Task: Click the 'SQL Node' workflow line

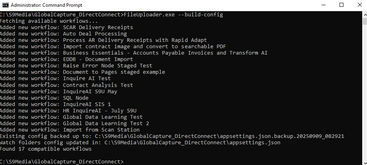Action: coord(75,98)
